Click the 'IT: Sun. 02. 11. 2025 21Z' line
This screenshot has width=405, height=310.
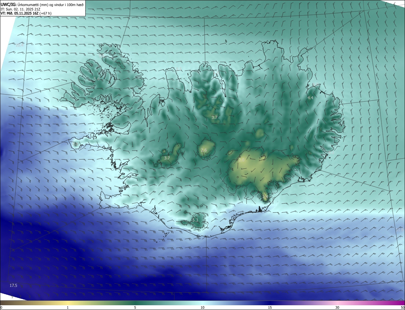[x=20, y=9]
